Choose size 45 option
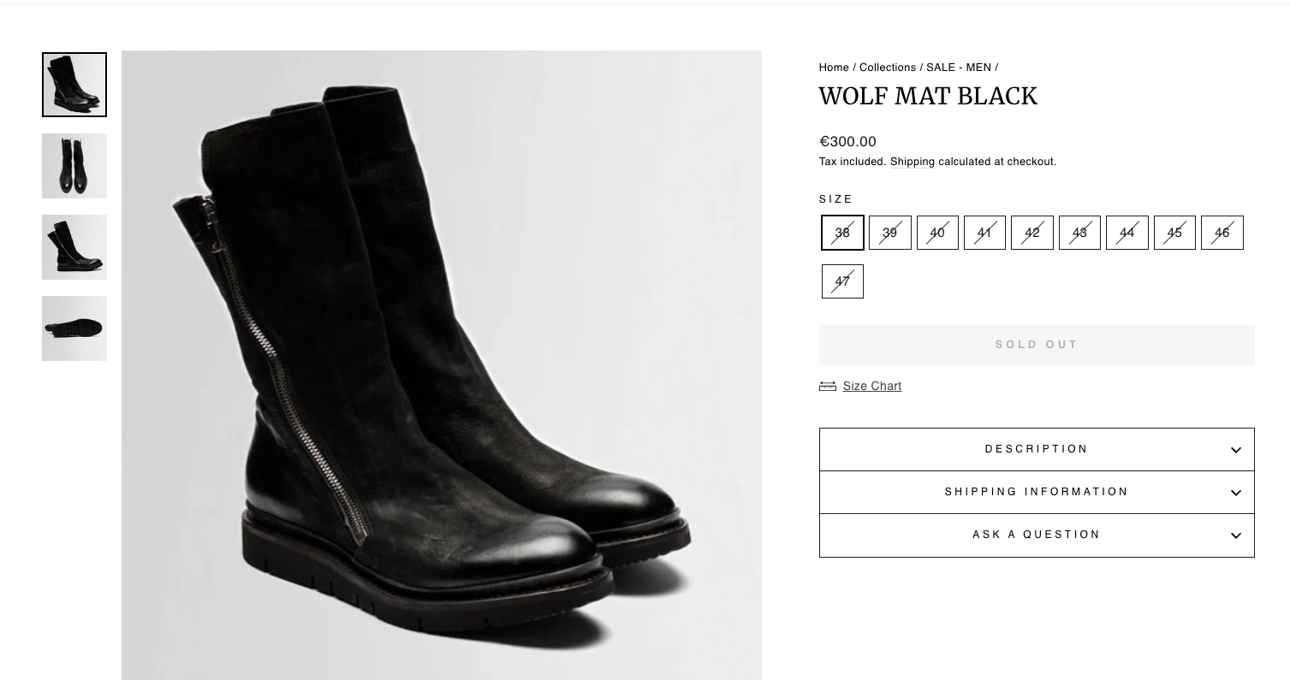 pyautogui.click(x=1174, y=233)
